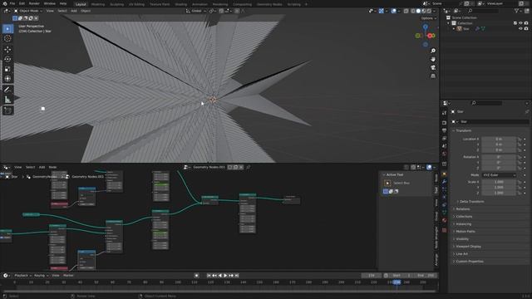Open the viewport Add menu
Screen dimensions: 532x299
point(74,11)
